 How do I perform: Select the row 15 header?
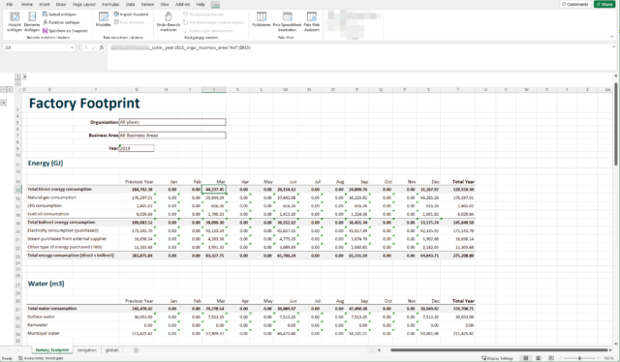coord(17,190)
